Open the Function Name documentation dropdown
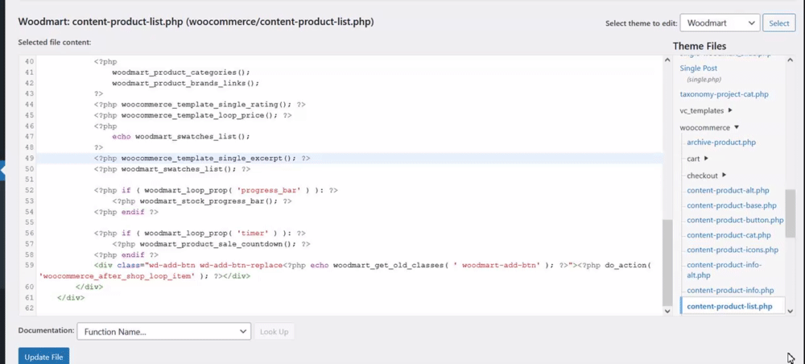Viewport: 805px width, 364px height. 163,331
